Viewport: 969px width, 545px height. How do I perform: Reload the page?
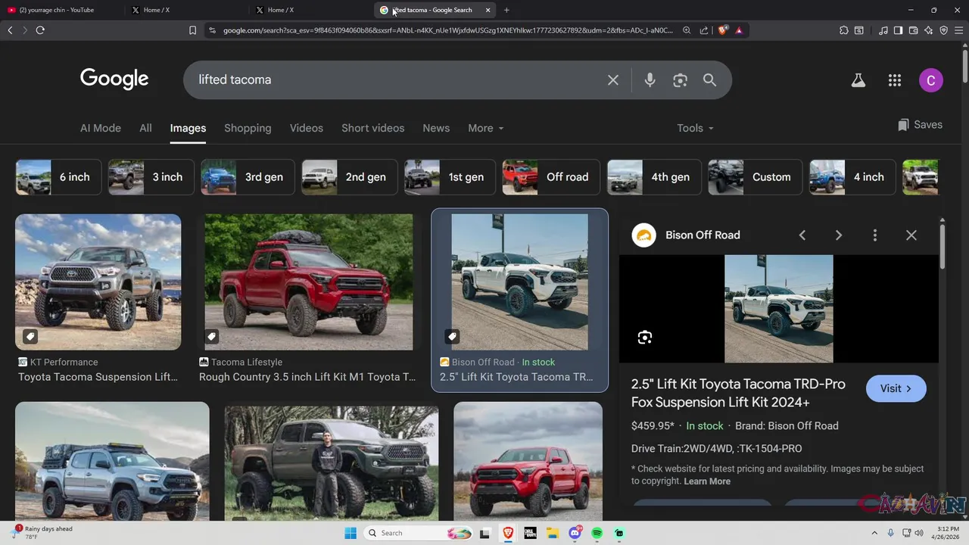click(x=40, y=30)
